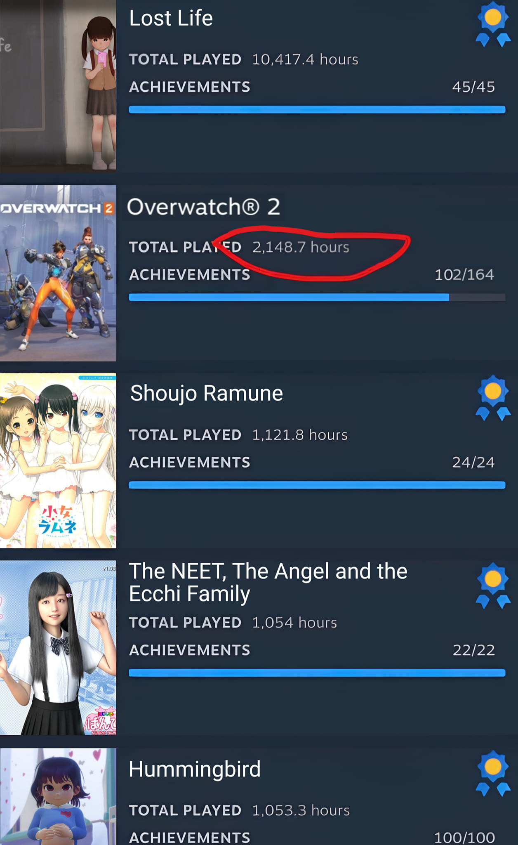Viewport: 518px width, 845px height.
Task: Open the Lost Life cover thumbnail
Action: [x=58, y=86]
